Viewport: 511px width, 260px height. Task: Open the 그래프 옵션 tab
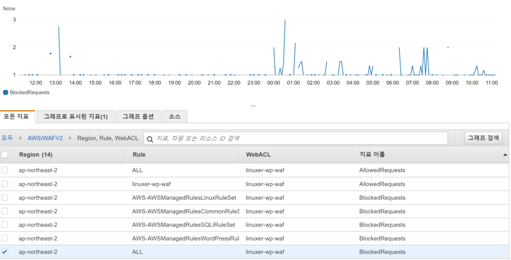138,117
